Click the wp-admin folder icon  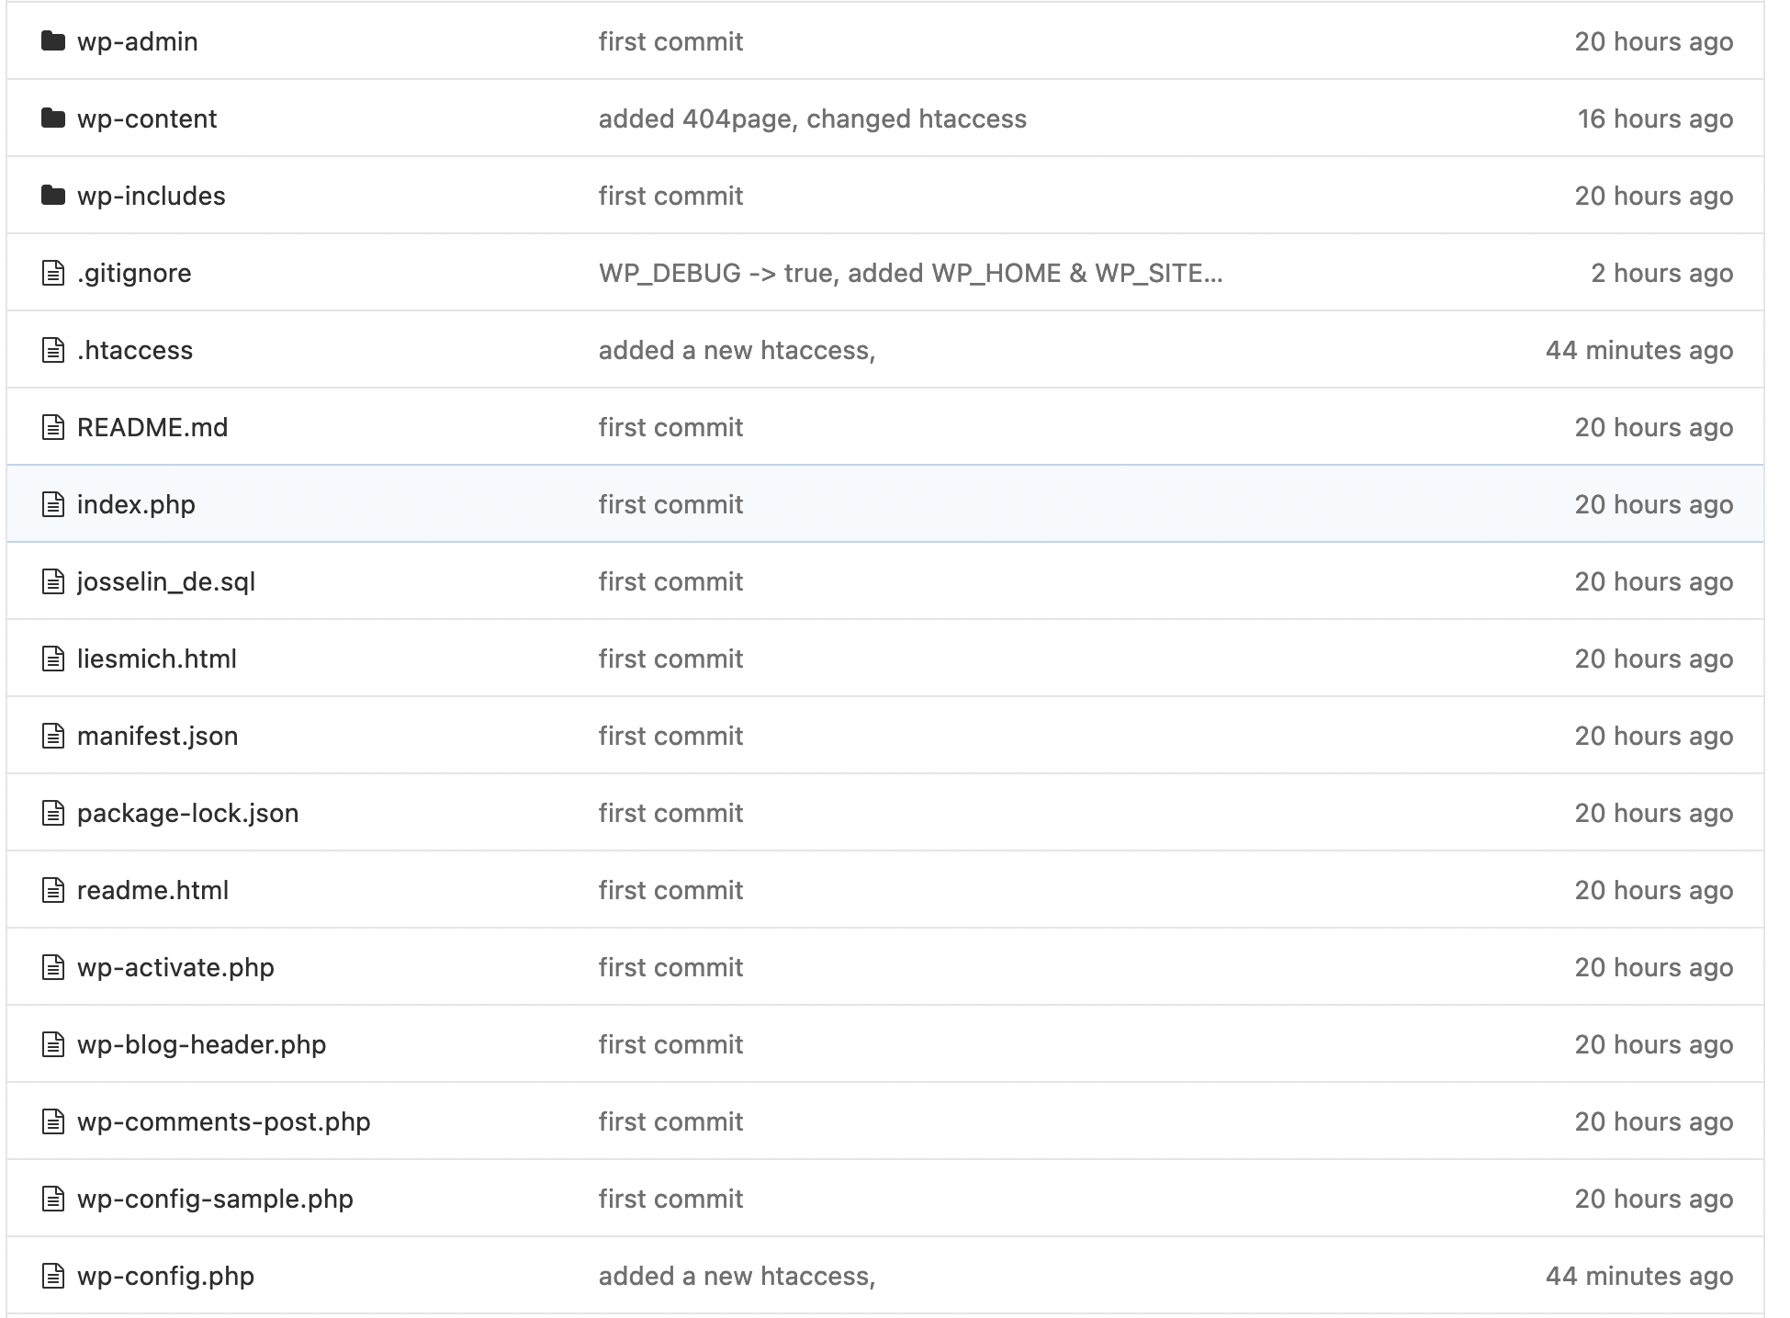(53, 41)
